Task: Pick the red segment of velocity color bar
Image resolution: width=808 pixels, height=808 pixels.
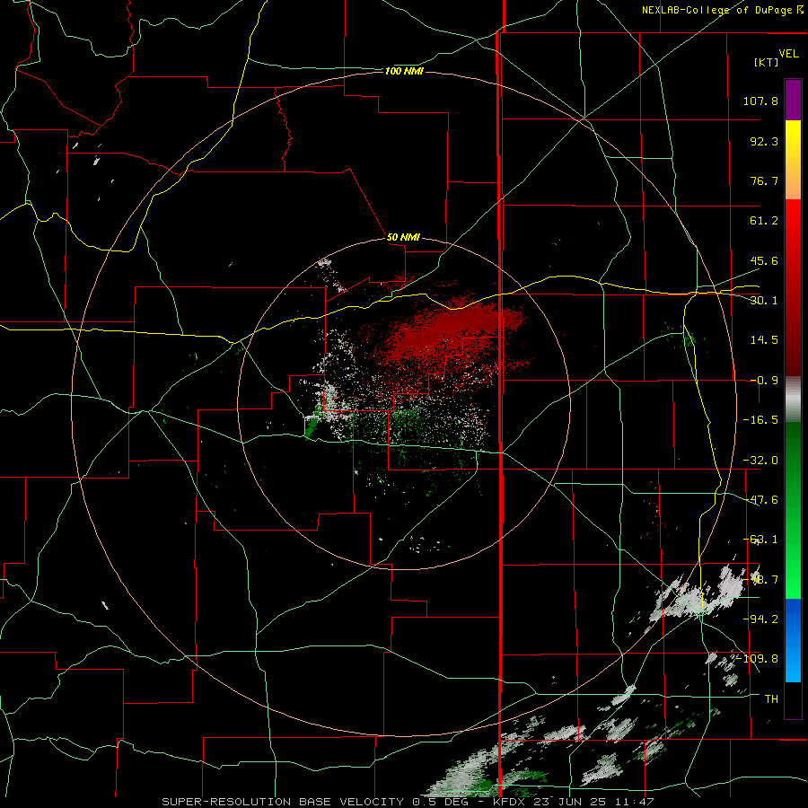Action: [x=793, y=287]
